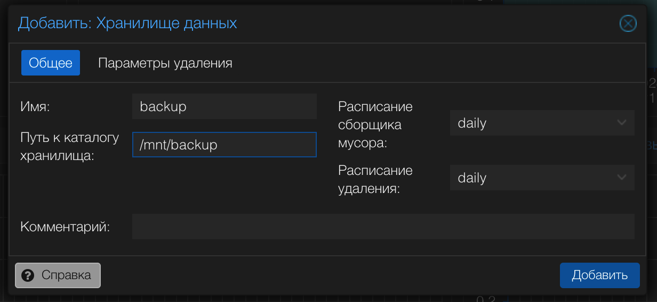This screenshot has width=657, height=302.
Task: Focus the /mnt/backup path input field
Action: pos(224,145)
